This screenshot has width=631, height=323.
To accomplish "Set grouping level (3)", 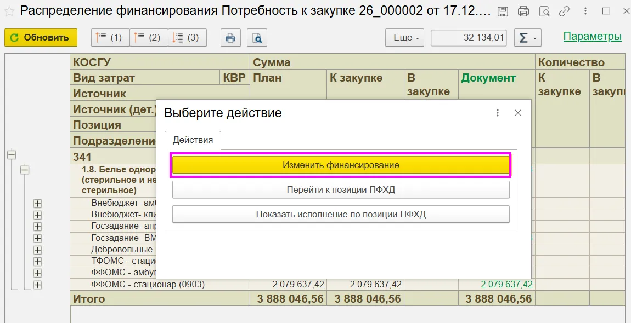I will coord(187,38).
